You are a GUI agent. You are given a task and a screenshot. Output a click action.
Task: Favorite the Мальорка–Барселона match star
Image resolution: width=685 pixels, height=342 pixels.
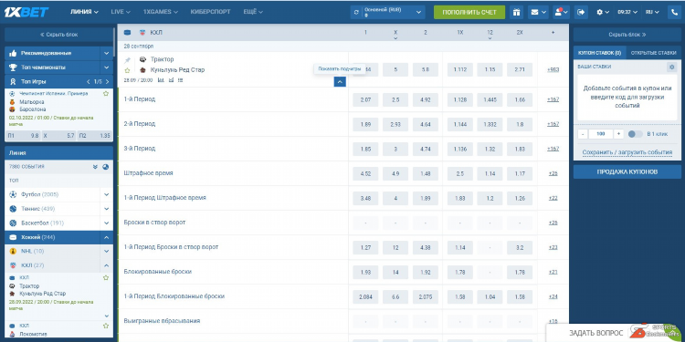pos(106,93)
